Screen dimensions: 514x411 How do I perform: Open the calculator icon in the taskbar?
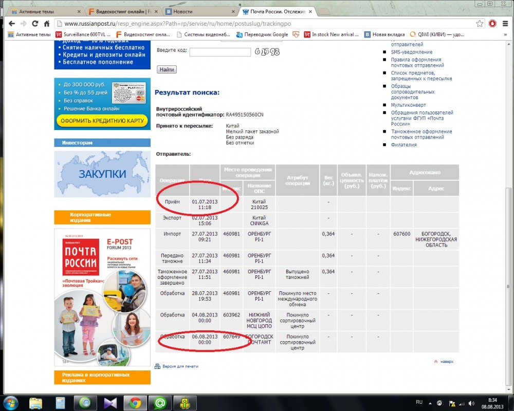(61, 402)
